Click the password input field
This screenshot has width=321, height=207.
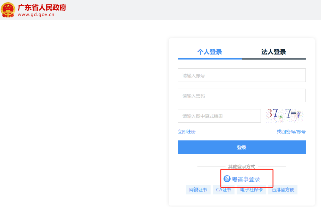(242, 95)
